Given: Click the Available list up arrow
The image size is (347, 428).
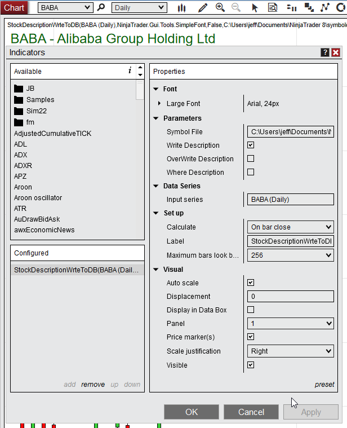Looking at the screenshot, I should 140,67.
